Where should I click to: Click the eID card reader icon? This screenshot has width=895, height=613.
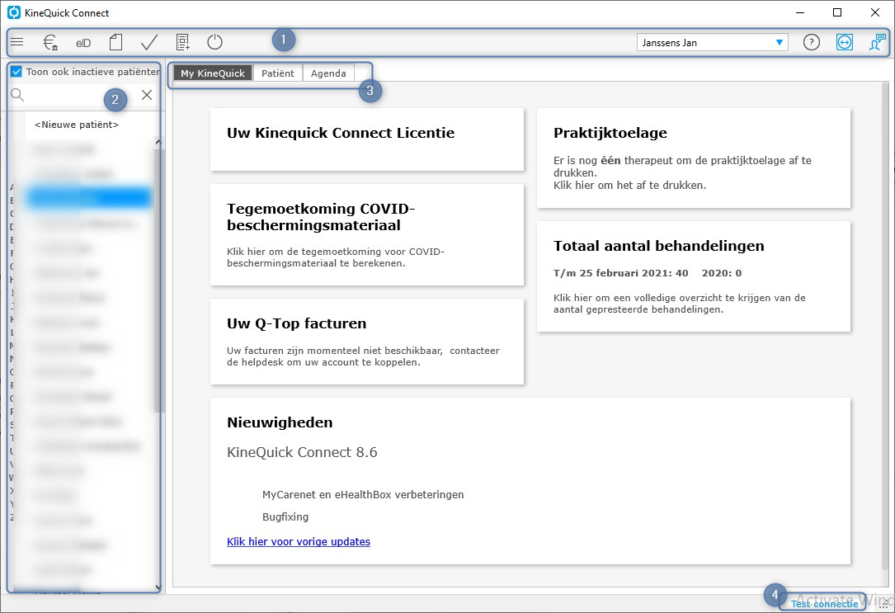83,43
